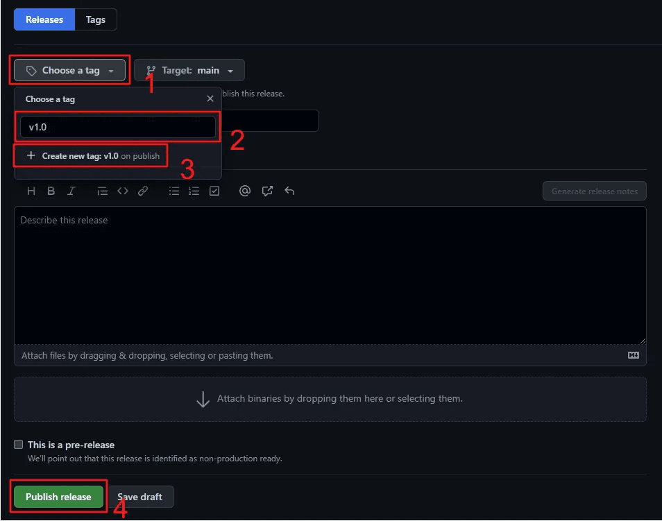
Task: Select the Releases tab
Action: pos(44,19)
